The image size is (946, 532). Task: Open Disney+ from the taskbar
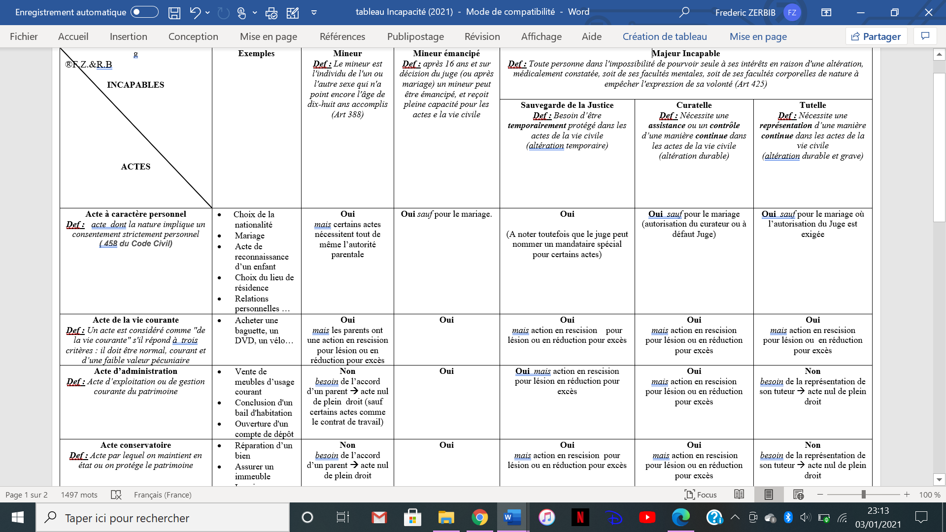pyautogui.click(x=613, y=517)
